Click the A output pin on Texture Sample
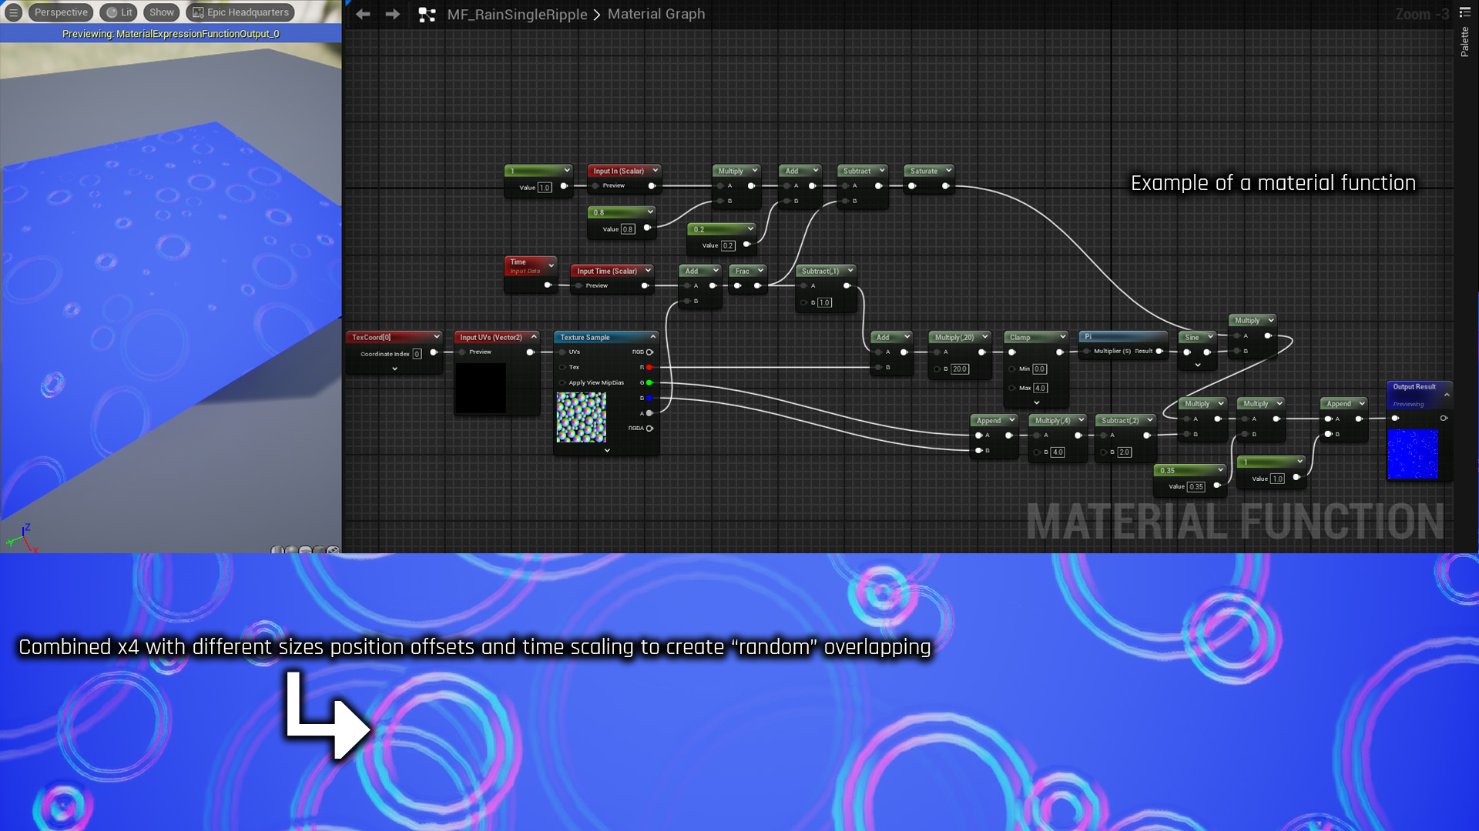The height and width of the screenshot is (831, 1479). [649, 413]
